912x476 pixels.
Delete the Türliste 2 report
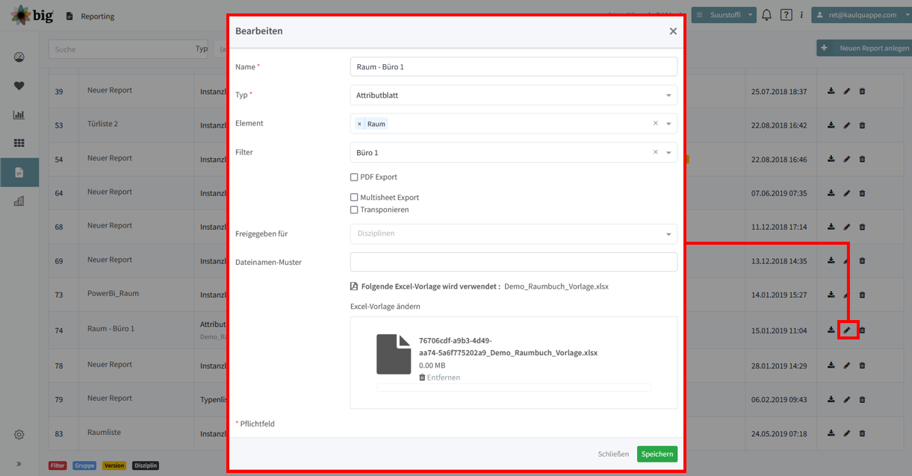[862, 125]
